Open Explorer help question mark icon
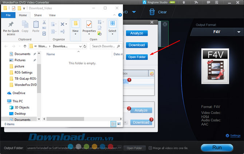The image size is (244, 154). pos(120,15)
